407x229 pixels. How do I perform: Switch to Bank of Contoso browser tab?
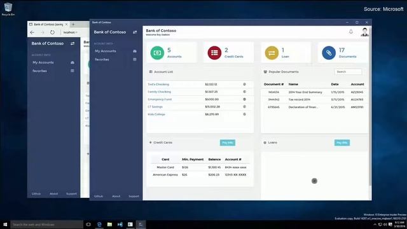48,24
